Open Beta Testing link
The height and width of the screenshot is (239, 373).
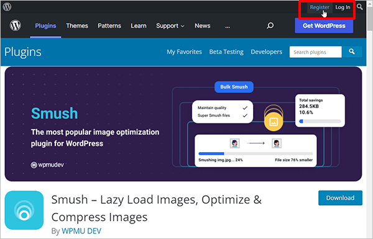pos(226,52)
